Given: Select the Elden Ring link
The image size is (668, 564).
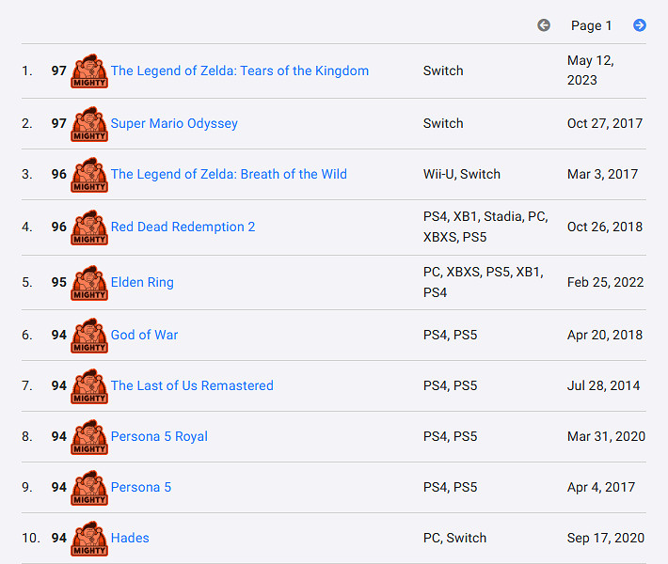Looking at the screenshot, I should coord(142,282).
